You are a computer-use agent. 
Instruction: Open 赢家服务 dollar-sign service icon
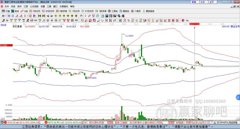coord(148,11)
